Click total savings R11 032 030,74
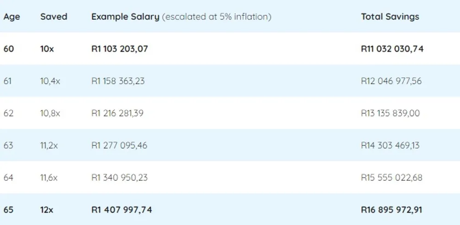Image resolution: width=460 pixels, height=225 pixels. pos(392,49)
